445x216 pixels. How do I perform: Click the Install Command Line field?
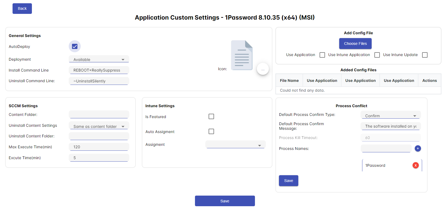(99, 70)
